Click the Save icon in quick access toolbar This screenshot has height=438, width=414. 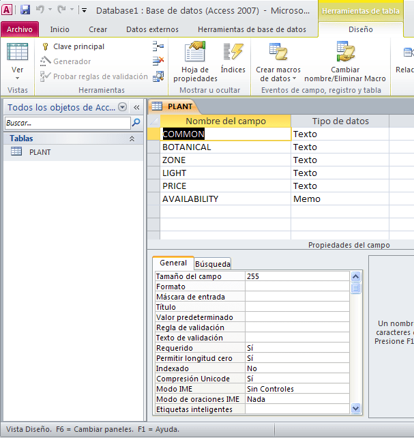pos(25,10)
